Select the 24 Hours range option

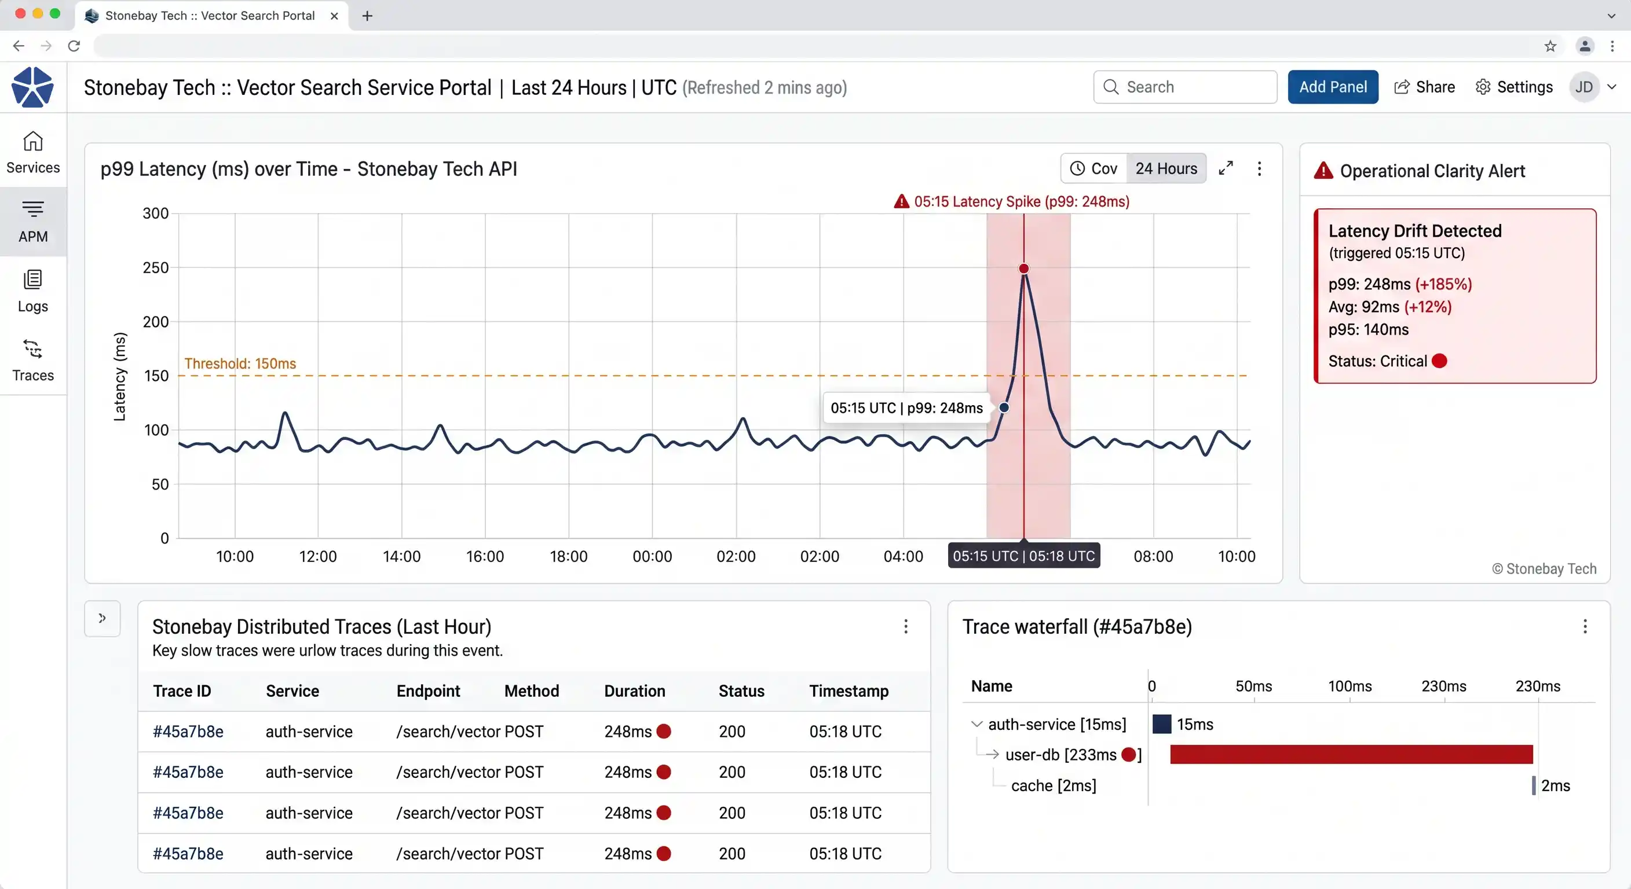[x=1166, y=169]
